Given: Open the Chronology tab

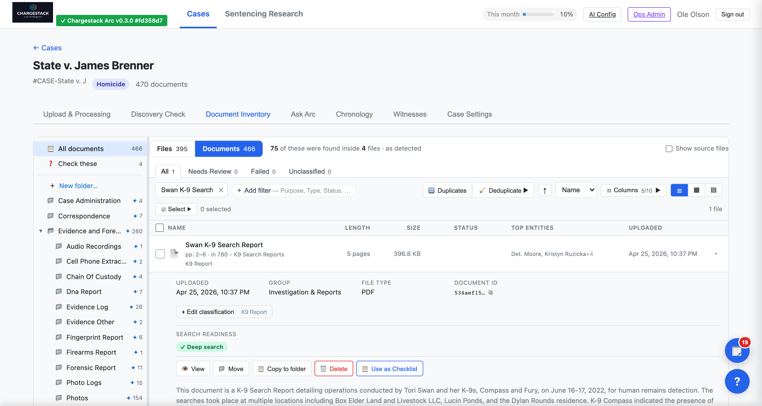Looking at the screenshot, I should [x=354, y=114].
